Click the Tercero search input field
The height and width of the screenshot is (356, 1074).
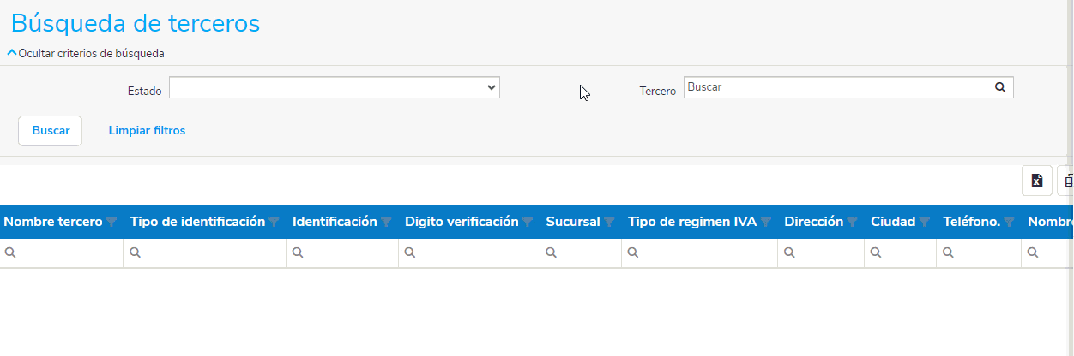pos(836,87)
